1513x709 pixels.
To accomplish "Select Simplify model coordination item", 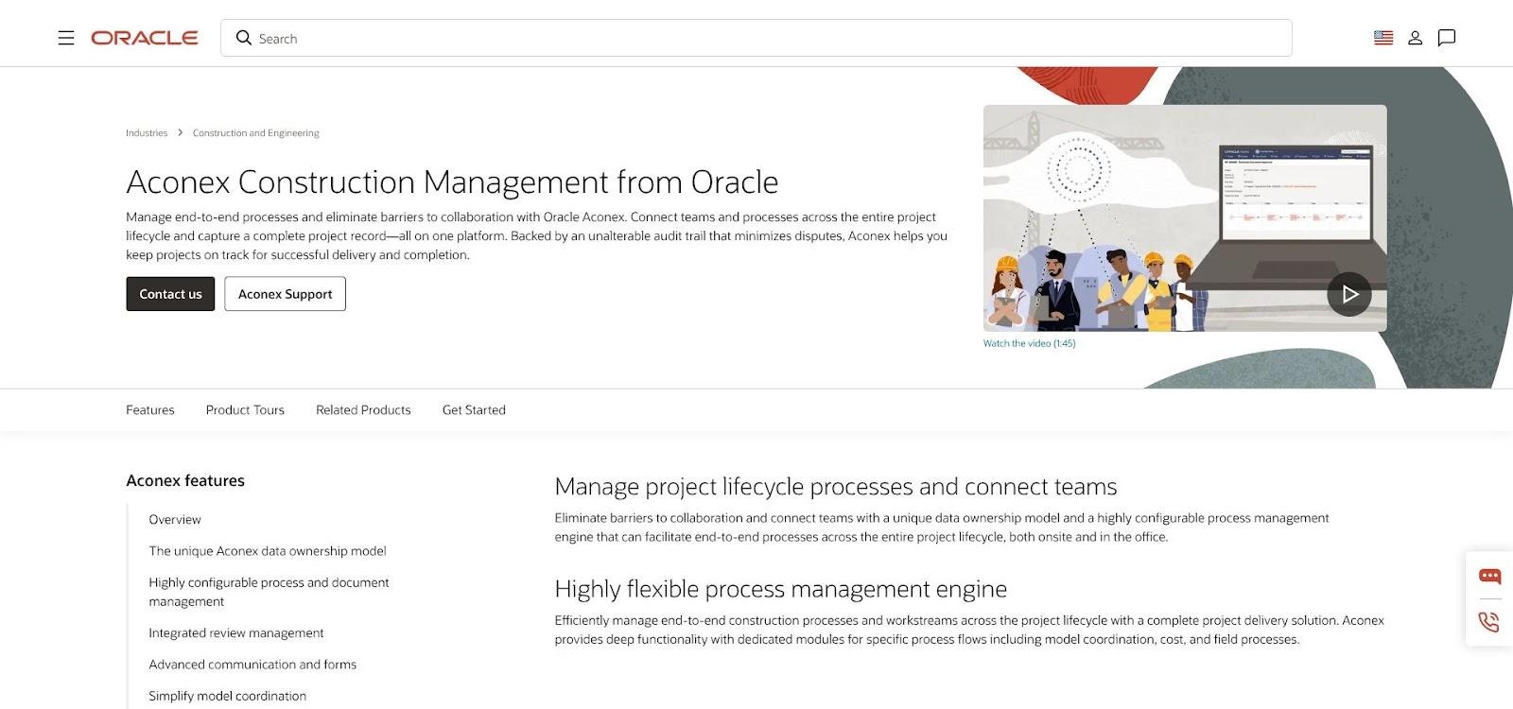I will (228, 696).
